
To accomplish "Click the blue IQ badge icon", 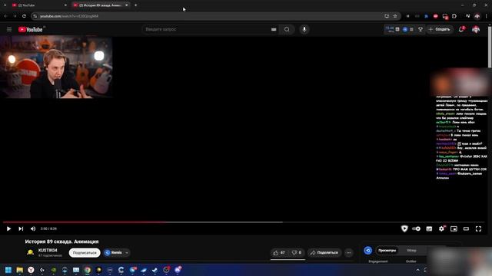I will coord(367,251).
